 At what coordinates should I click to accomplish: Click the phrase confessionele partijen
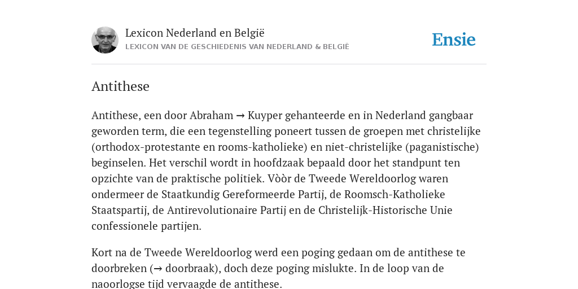(x=146, y=226)
